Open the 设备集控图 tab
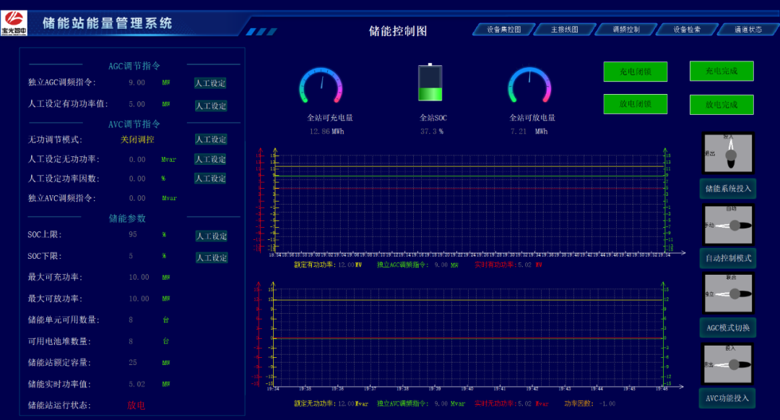Image resolution: width=780 pixels, height=420 pixels. [x=503, y=30]
